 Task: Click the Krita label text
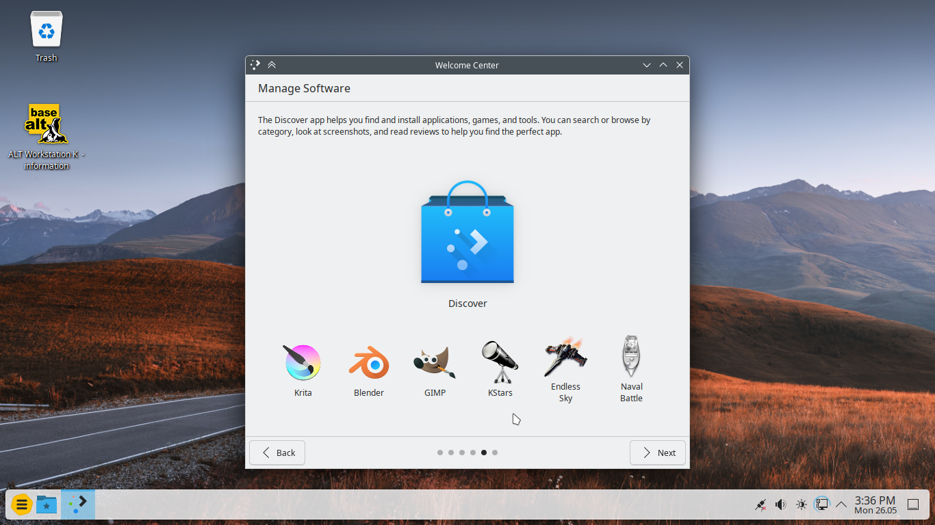[x=303, y=393]
